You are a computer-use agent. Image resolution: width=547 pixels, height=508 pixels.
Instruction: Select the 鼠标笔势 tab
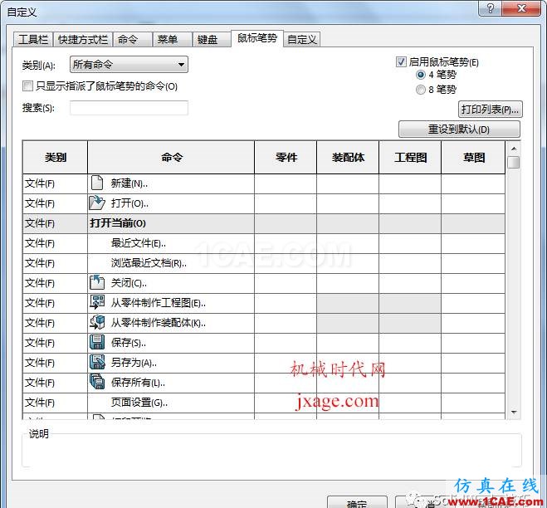[257, 38]
